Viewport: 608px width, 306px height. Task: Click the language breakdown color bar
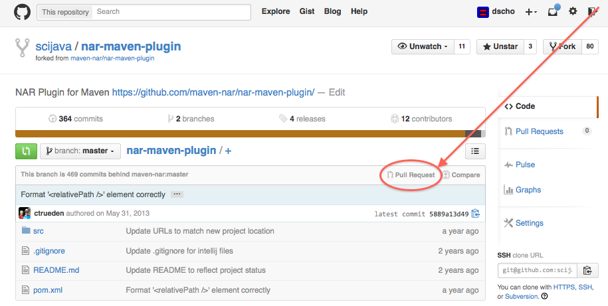(x=250, y=133)
